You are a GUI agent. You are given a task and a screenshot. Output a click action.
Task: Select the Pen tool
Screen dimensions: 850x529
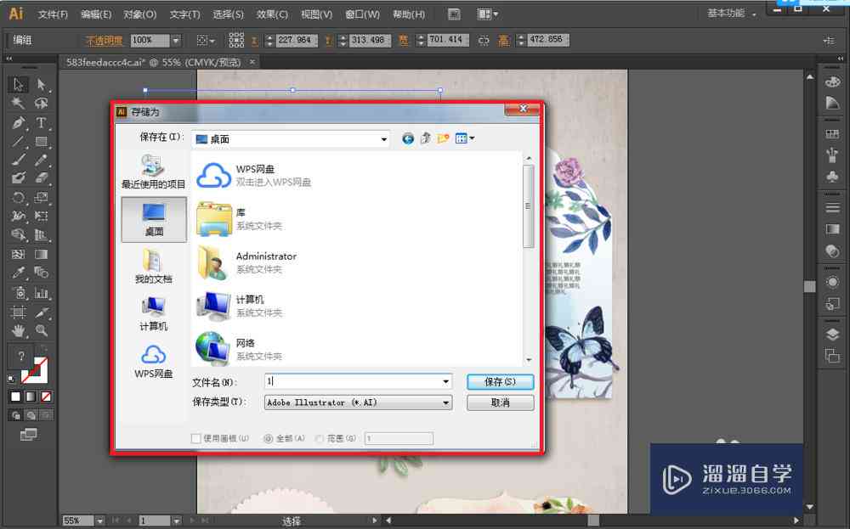18,122
